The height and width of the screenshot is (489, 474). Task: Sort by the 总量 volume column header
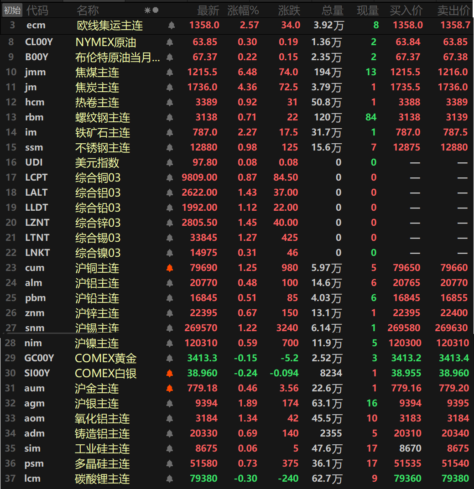333,10
